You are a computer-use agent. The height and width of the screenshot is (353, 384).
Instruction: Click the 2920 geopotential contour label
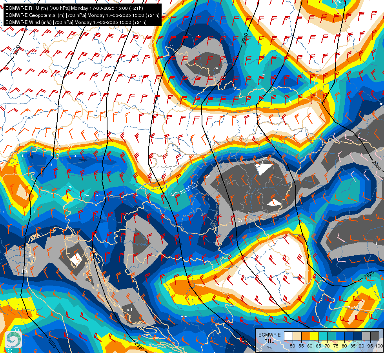coord(369,275)
